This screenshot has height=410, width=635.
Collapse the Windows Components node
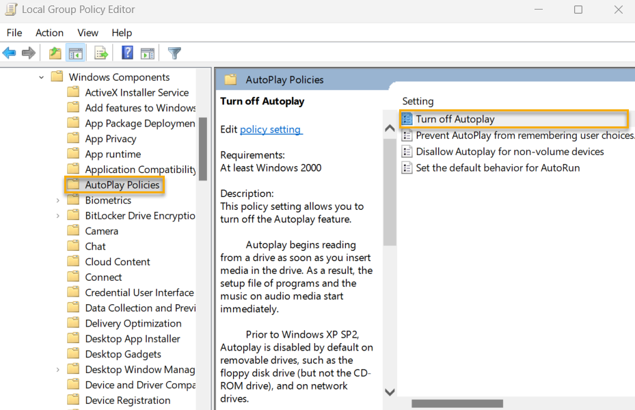(x=41, y=77)
